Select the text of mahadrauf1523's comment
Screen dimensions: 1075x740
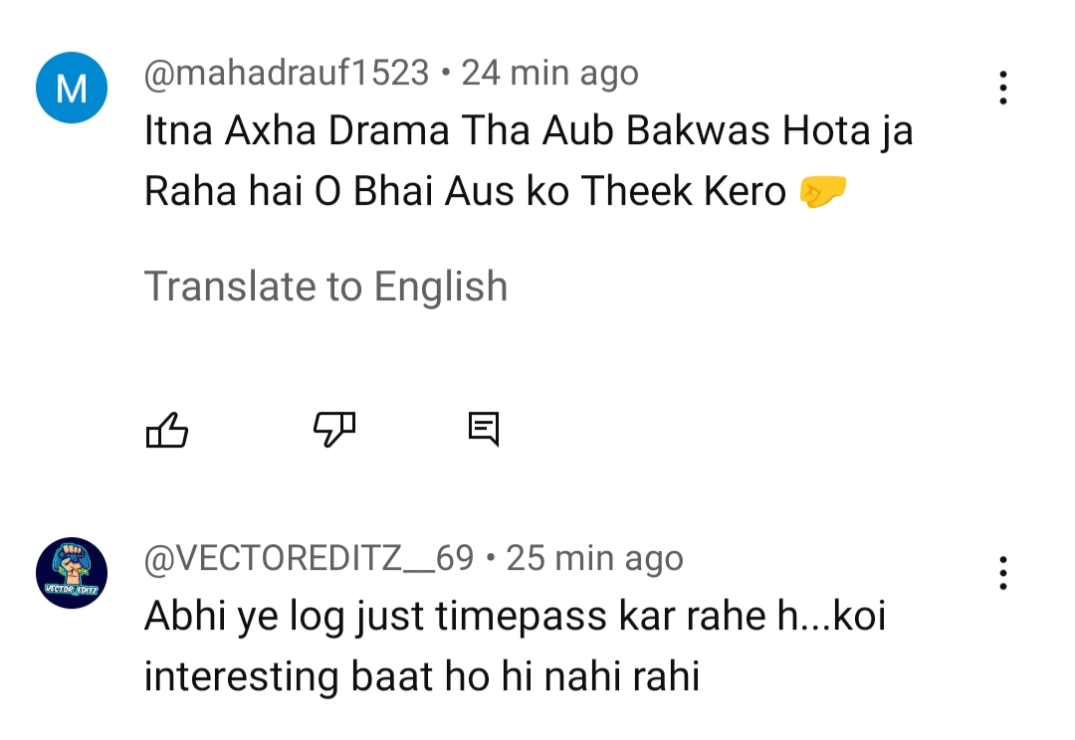pyautogui.click(x=528, y=159)
